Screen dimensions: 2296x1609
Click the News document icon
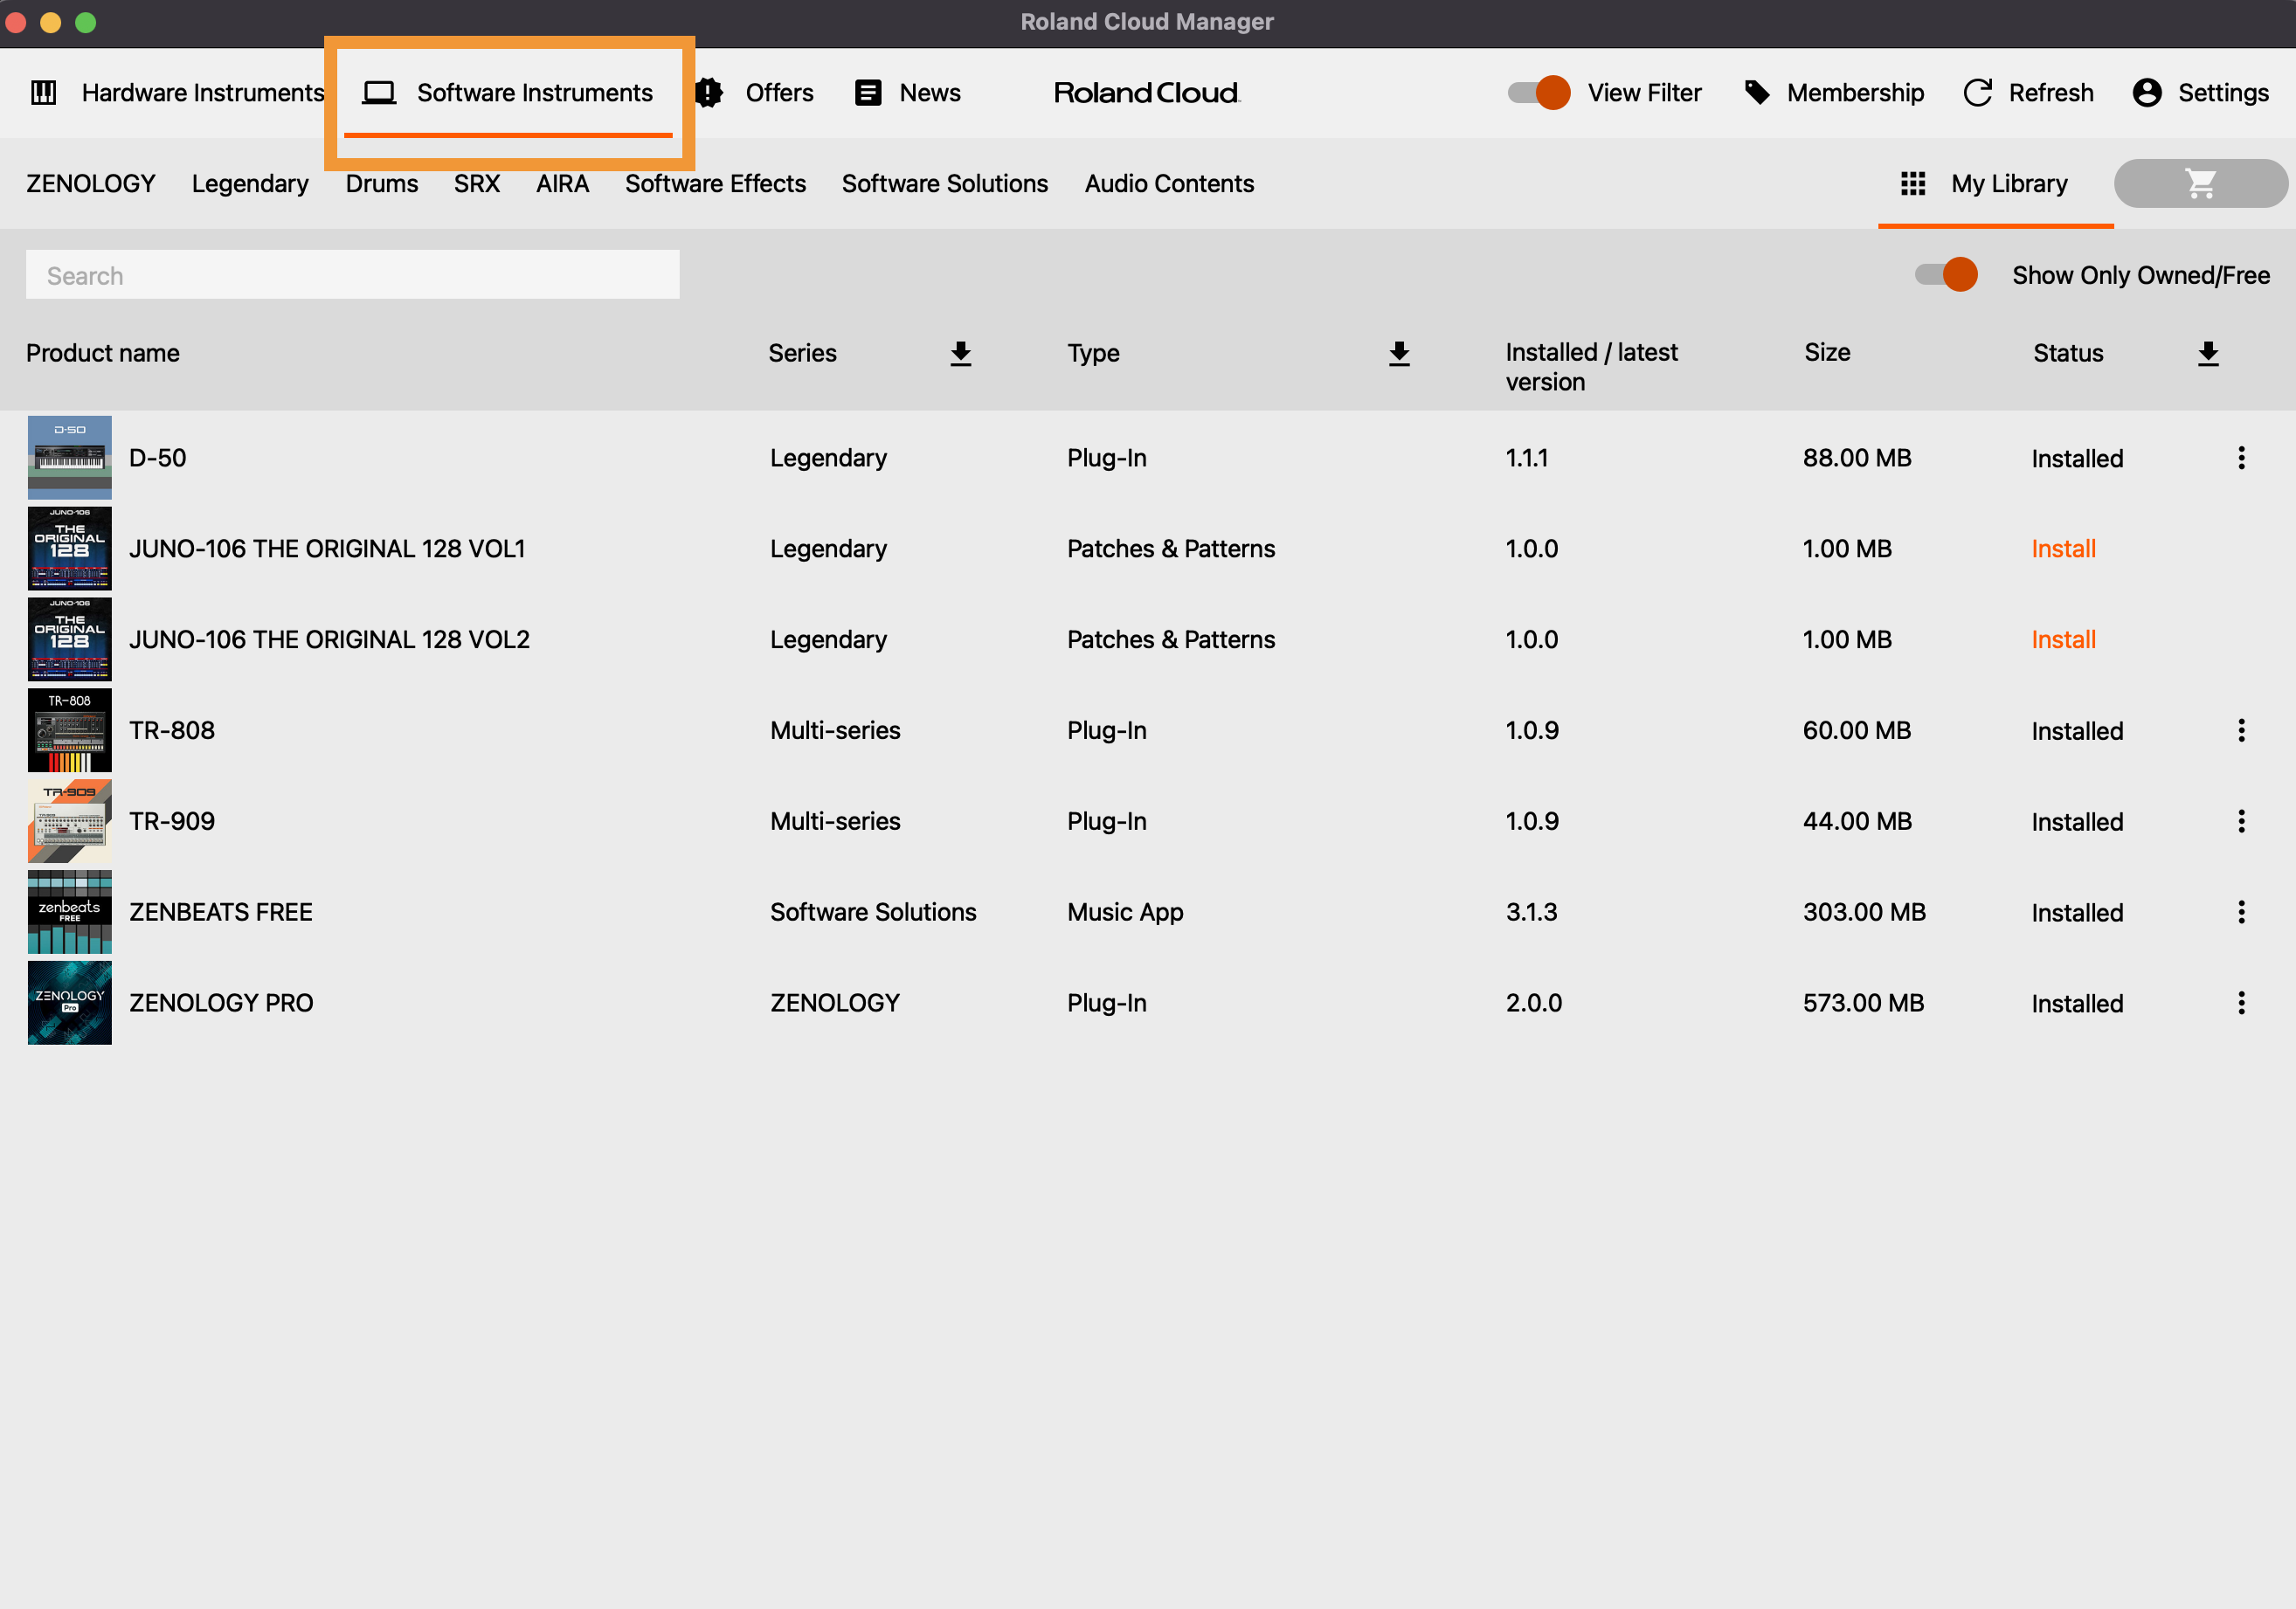867,93
